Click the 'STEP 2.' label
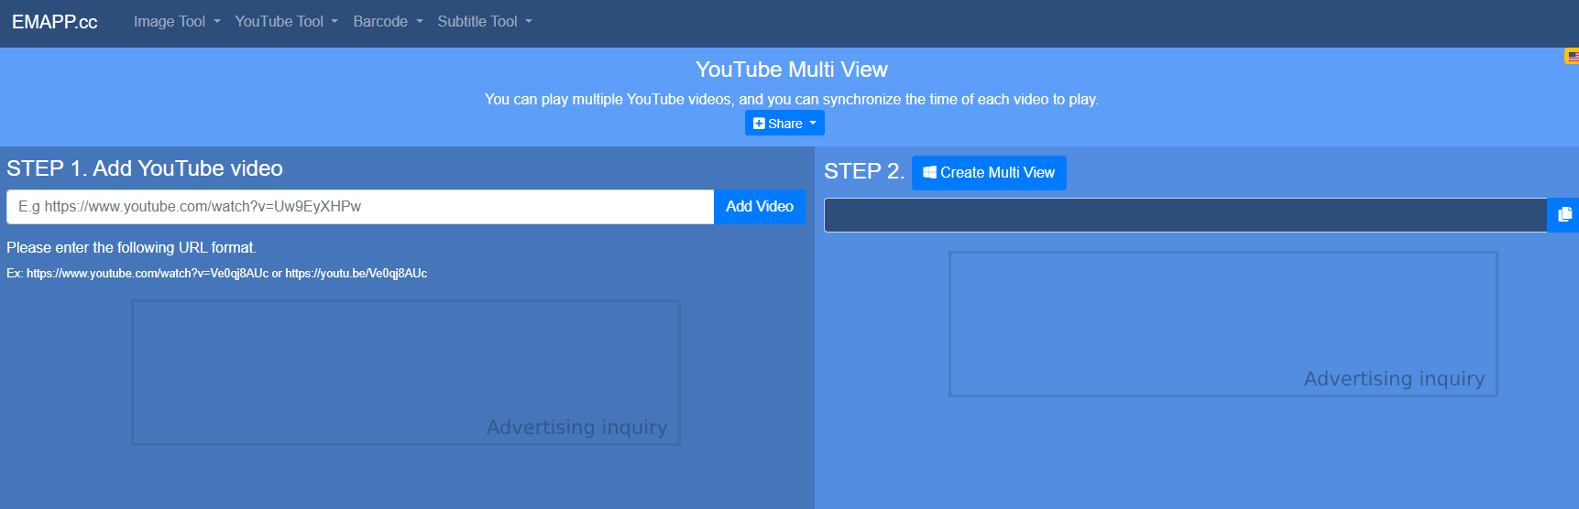The image size is (1579, 509). [863, 171]
